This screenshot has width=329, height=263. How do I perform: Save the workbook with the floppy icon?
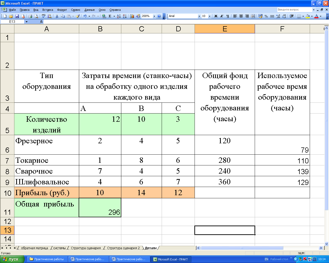(17, 16)
